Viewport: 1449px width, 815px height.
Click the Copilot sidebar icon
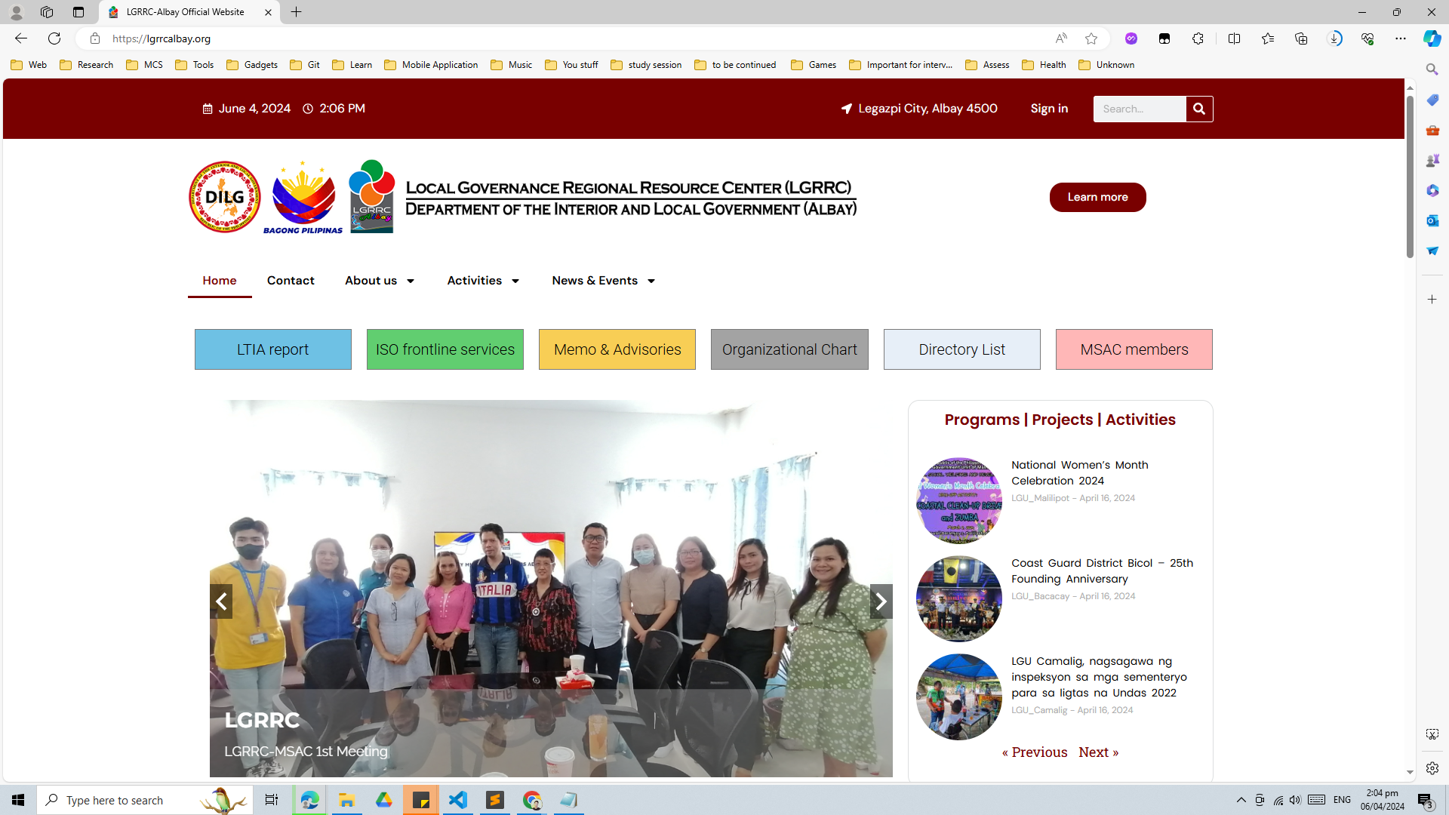(x=1432, y=38)
